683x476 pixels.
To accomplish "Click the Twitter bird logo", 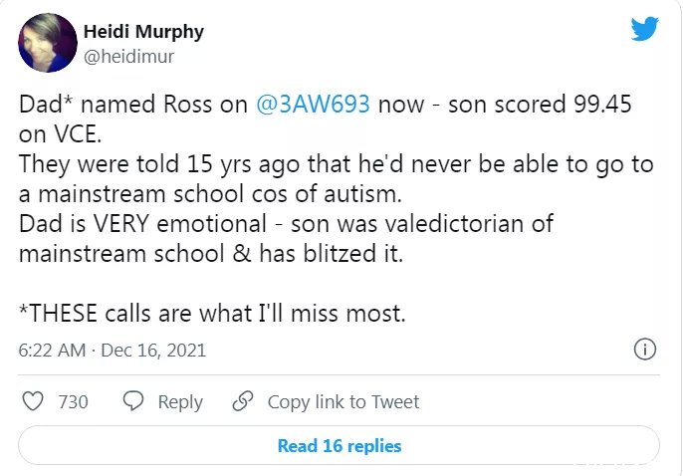I will tap(645, 29).
